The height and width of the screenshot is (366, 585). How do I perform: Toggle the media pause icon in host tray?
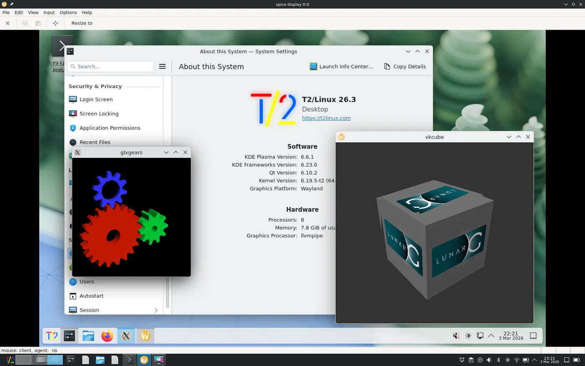480,360
